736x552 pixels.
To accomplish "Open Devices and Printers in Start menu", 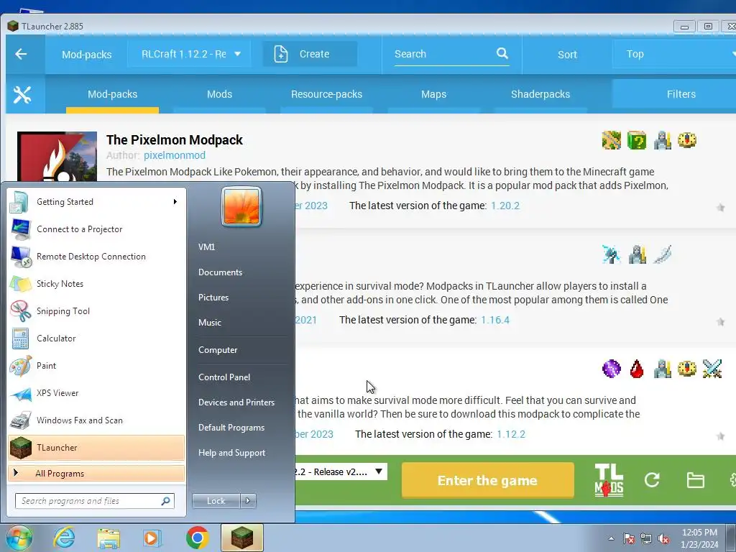I will click(x=236, y=402).
